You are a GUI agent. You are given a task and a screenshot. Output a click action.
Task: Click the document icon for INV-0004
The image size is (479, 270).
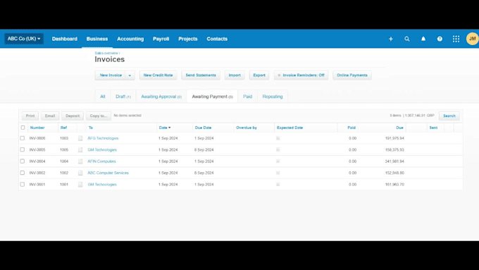(80, 161)
